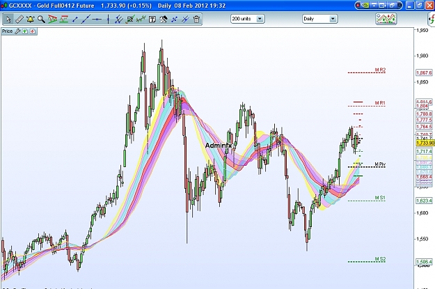Click the 1,777.5 price label
435x289 pixels.
[424, 120]
